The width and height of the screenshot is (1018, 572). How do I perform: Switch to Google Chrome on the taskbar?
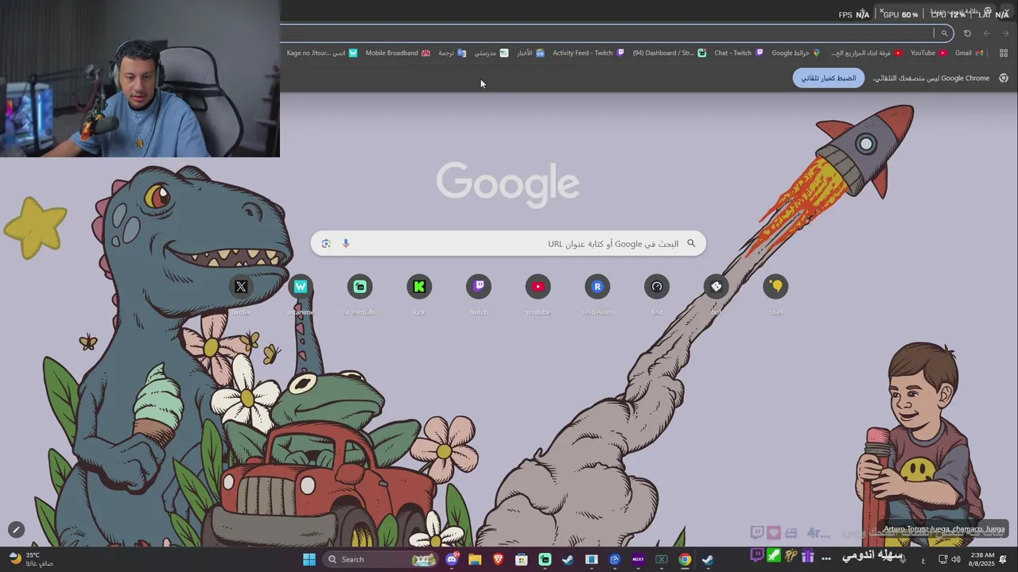pos(685,559)
